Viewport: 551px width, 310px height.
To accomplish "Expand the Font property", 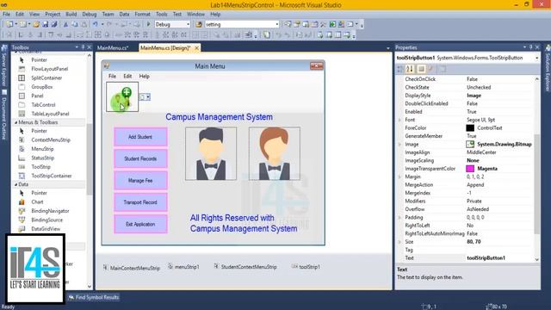I will 399,120.
